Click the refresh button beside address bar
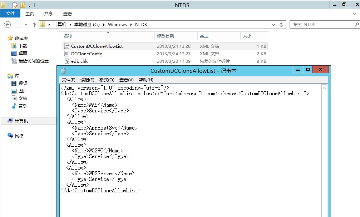 (x=282, y=25)
